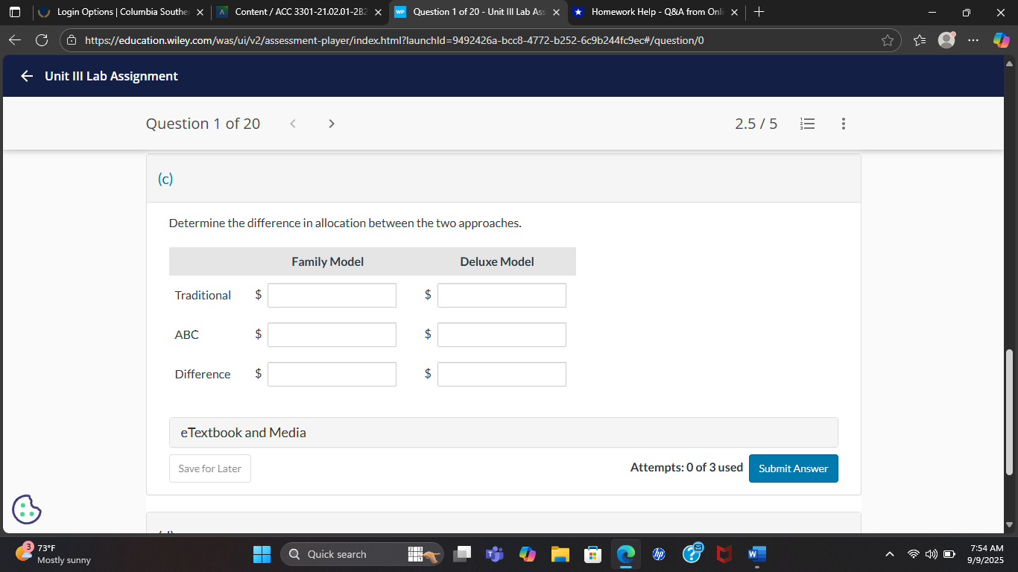Open Microsoft Teams from the taskbar
The width and height of the screenshot is (1018, 572).
(496, 554)
